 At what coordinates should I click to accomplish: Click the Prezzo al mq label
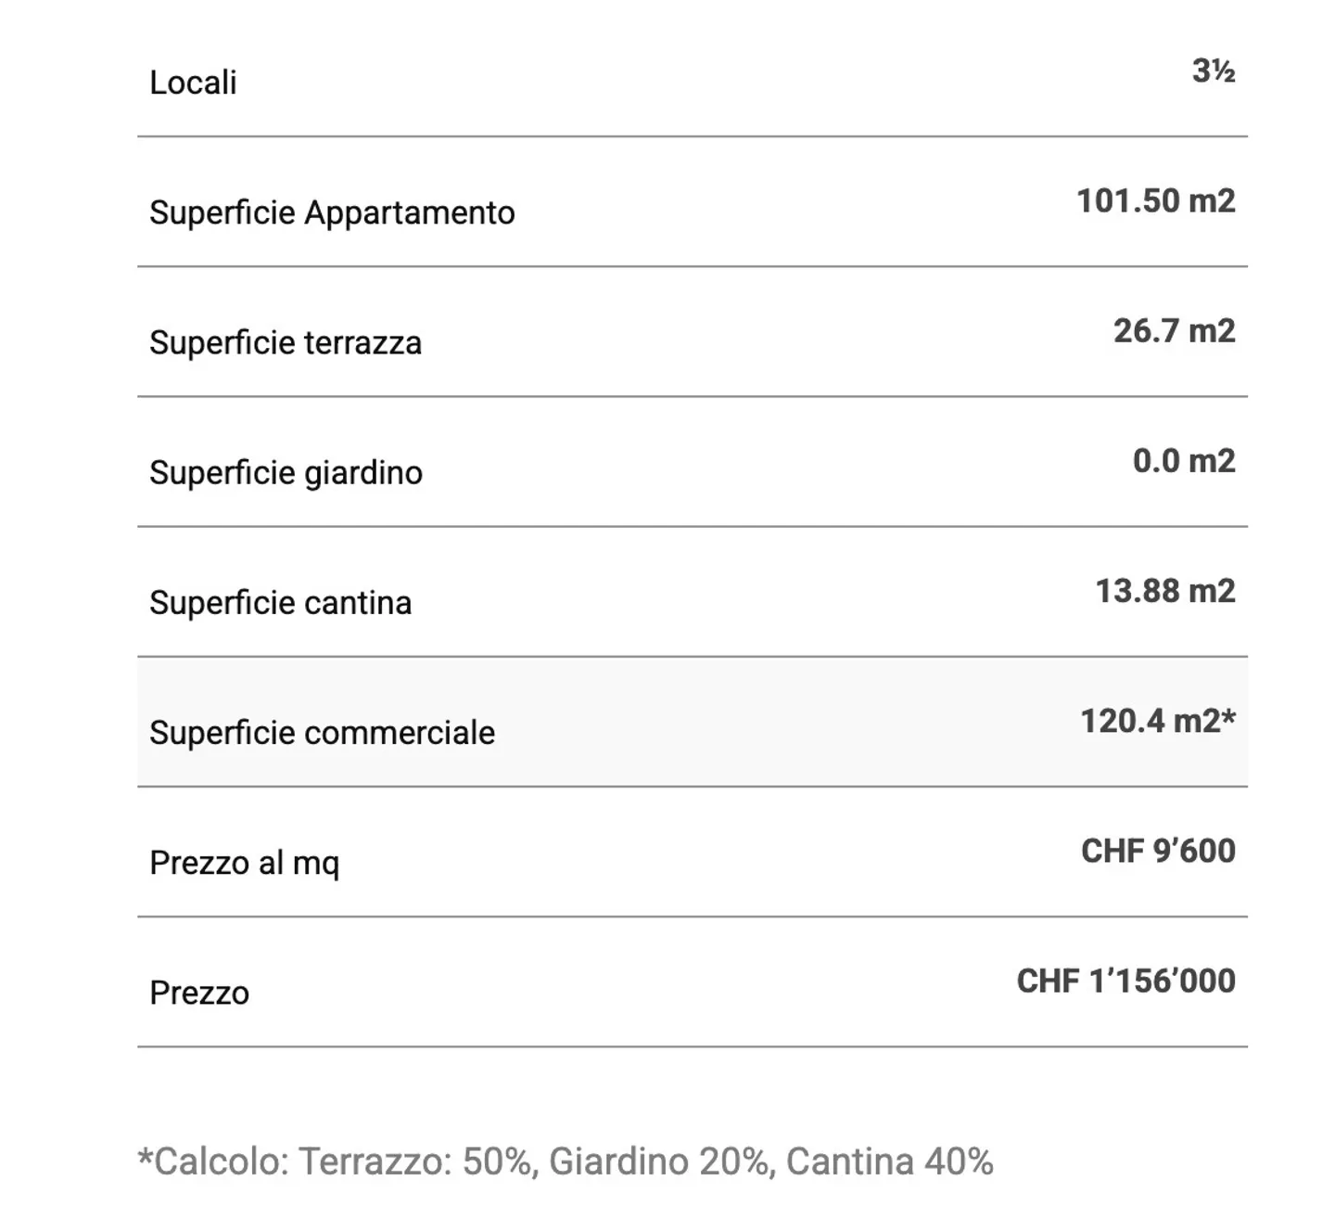tap(244, 863)
